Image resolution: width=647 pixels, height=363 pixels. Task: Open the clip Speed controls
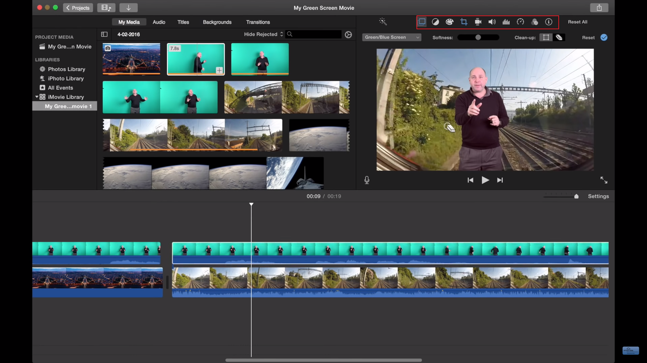(x=520, y=22)
